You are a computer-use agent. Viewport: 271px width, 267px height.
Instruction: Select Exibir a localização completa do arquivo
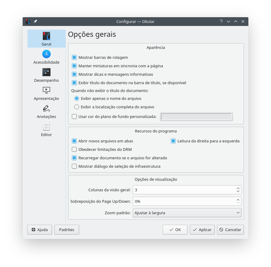pyautogui.click(x=77, y=107)
